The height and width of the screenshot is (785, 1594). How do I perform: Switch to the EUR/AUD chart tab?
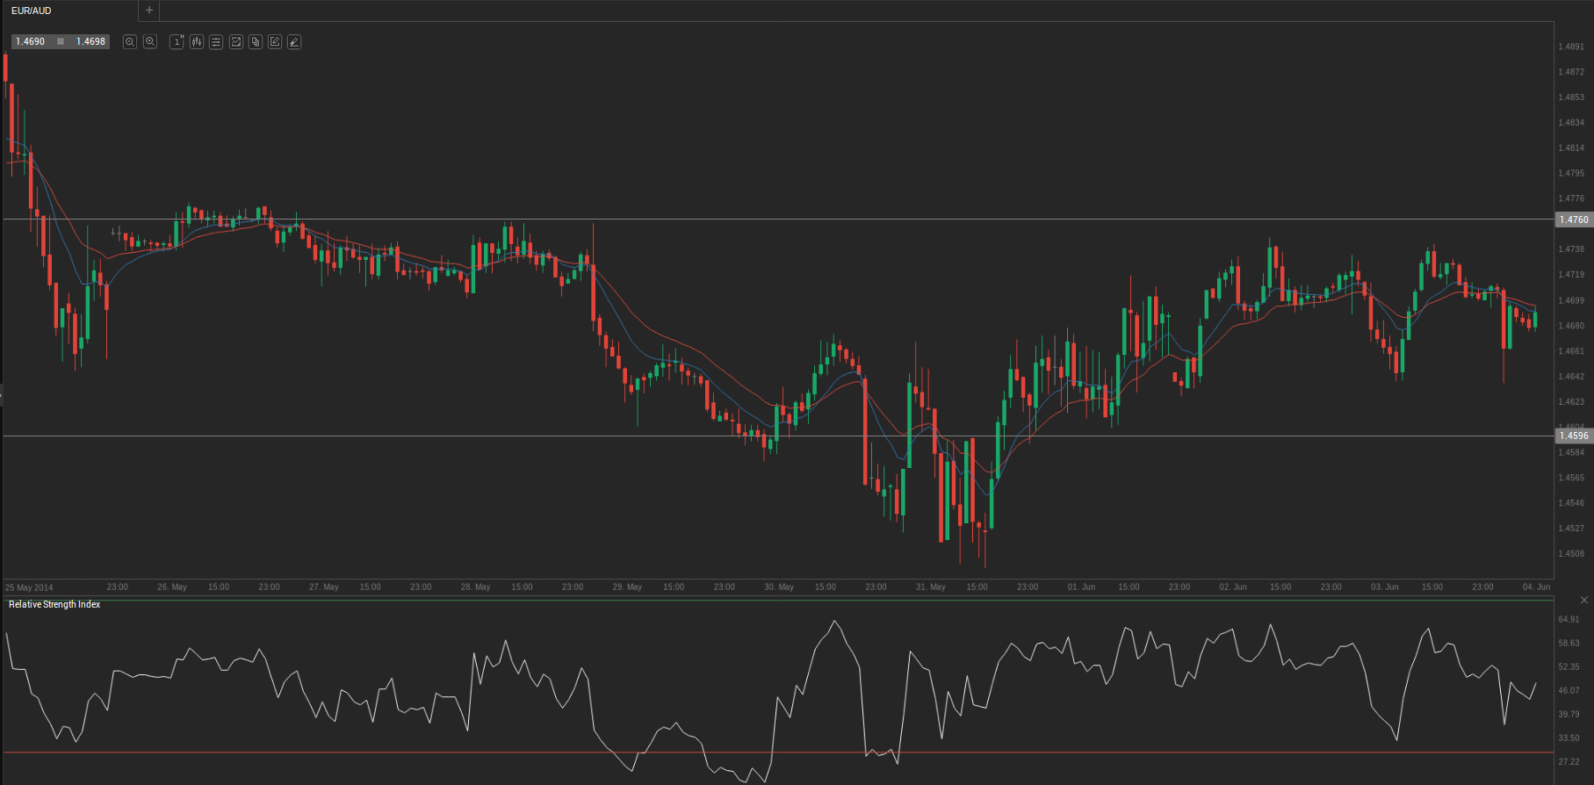tap(32, 11)
